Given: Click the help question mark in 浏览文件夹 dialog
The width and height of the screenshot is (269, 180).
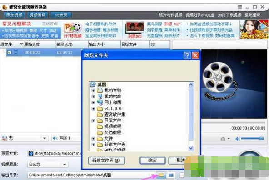Looking at the screenshot, I should [187, 55].
